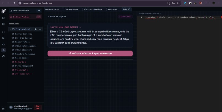The height and width of the screenshot is (112, 222).
Task: Open settings gear at bottom left
Action: point(4,109)
